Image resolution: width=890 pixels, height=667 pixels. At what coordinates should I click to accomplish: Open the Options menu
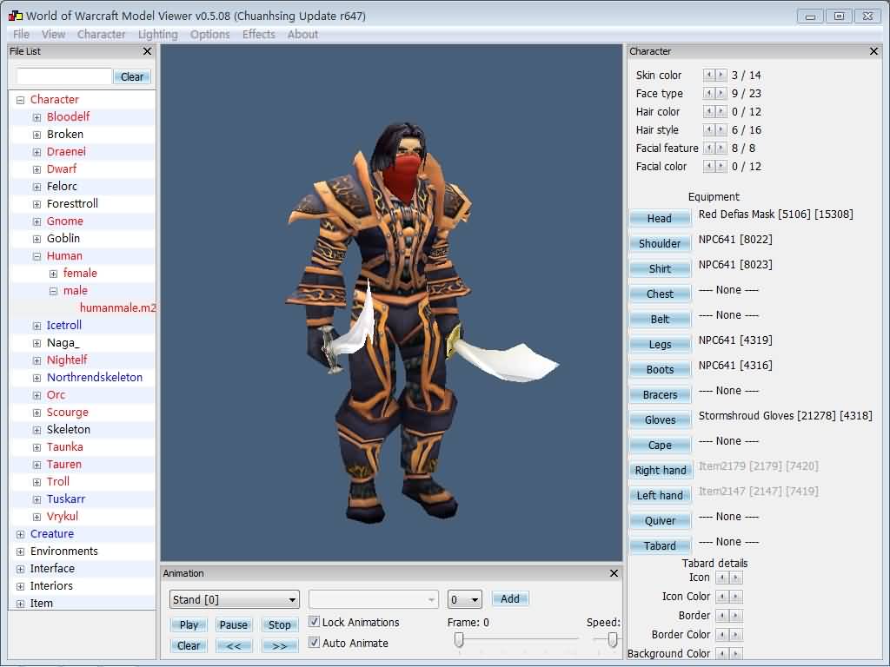tap(210, 34)
